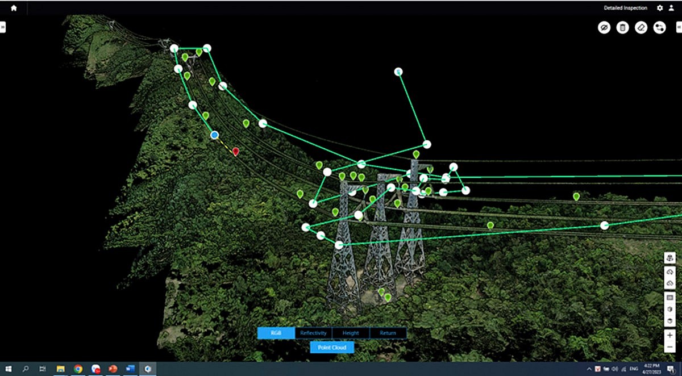Screen dimensions: 682x376
Task: Open the Detailed Inspection view
Action: pos(626,7)
